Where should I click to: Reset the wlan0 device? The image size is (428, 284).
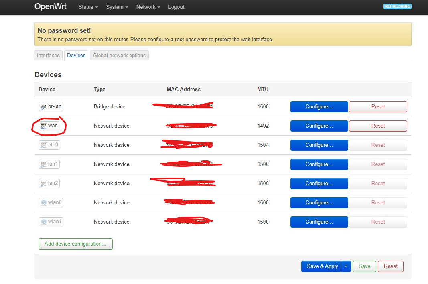tap(378, 202)
